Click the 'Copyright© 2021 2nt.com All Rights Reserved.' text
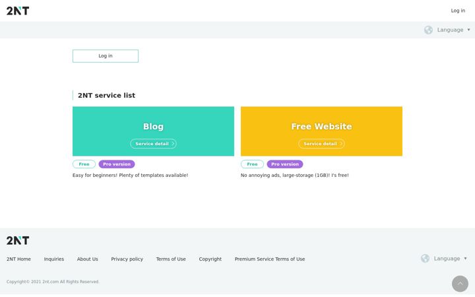This screenshot has width=475, height=297. click(53, 282)
